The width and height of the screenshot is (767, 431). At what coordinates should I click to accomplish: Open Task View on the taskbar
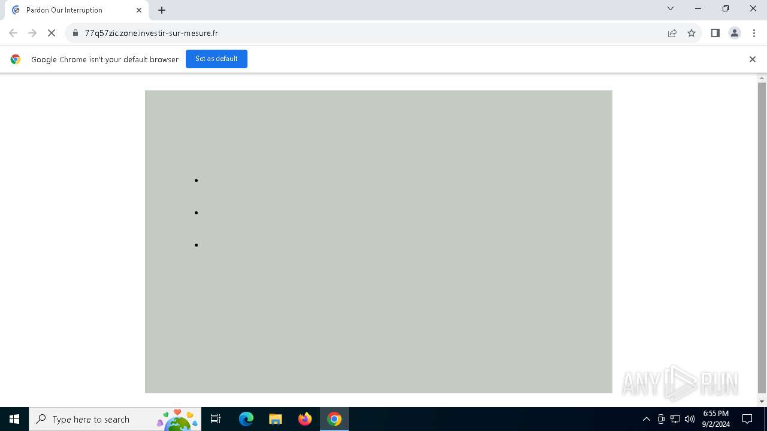(x=216, y=419)
